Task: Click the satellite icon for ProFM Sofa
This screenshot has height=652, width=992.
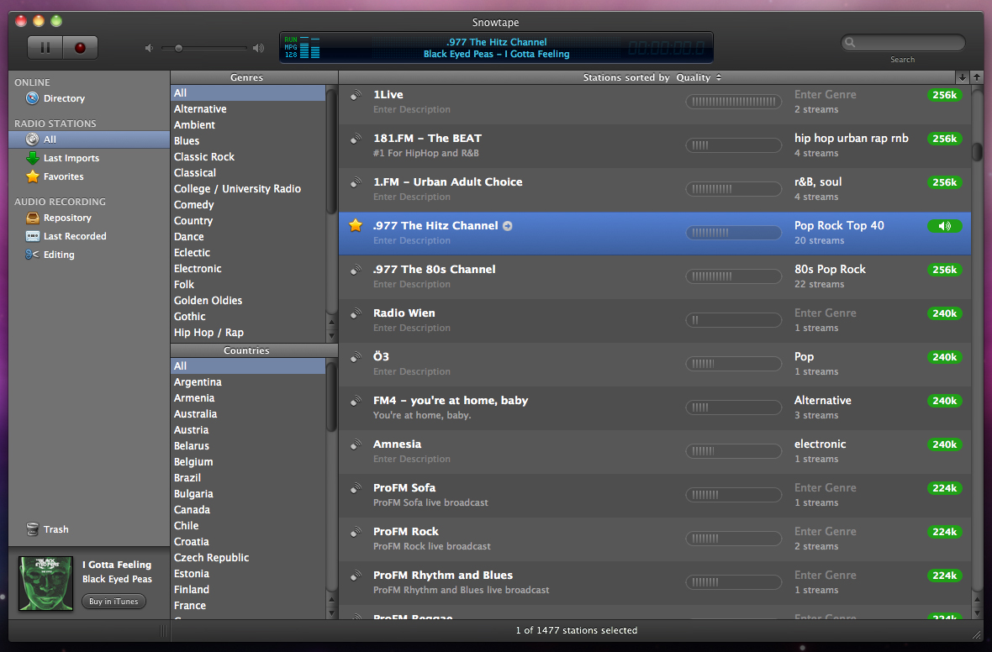Action: 356,487
